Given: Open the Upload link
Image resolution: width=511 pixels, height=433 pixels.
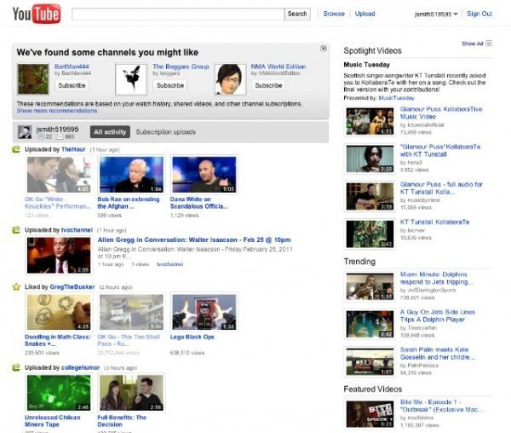Looking at the screenshot, I should pos(365,14).
